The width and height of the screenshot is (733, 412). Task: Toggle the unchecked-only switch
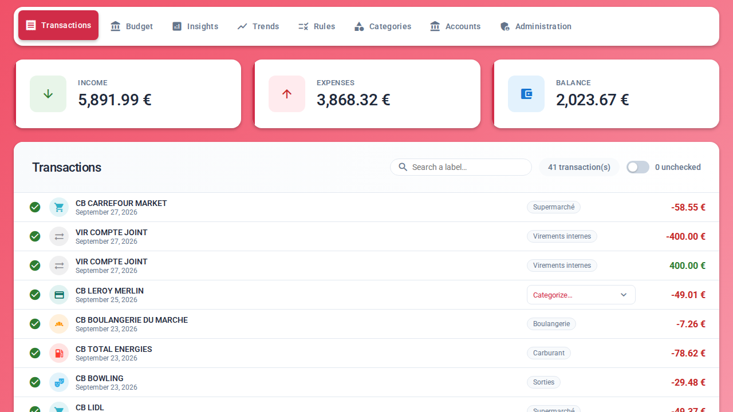(638, 167)
